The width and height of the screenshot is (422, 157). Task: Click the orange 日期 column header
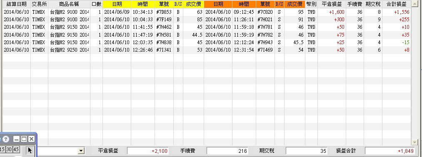(x=218, y=4)
